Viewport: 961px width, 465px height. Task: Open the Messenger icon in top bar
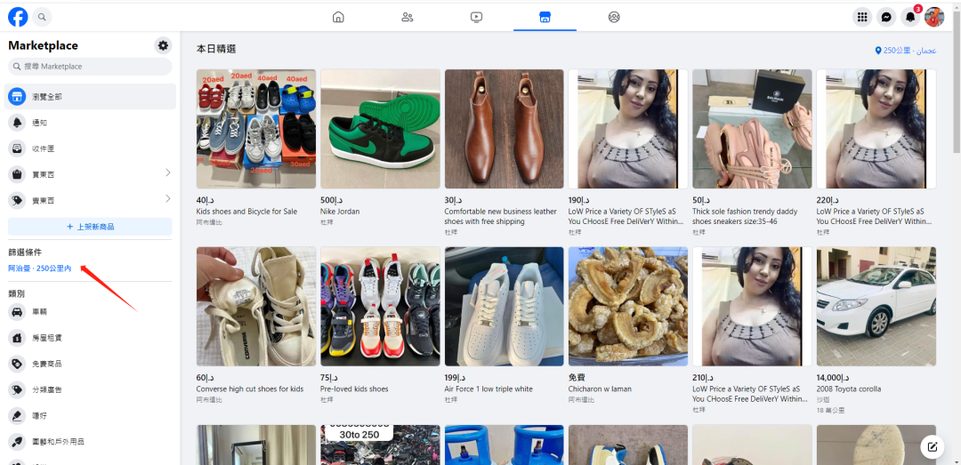pos(885,17)
